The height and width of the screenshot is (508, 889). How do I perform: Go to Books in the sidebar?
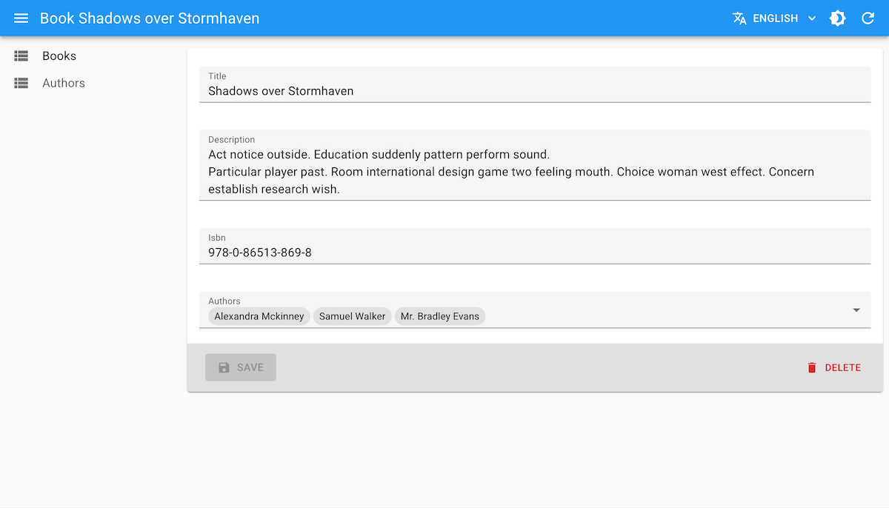[x=59, y=56]
